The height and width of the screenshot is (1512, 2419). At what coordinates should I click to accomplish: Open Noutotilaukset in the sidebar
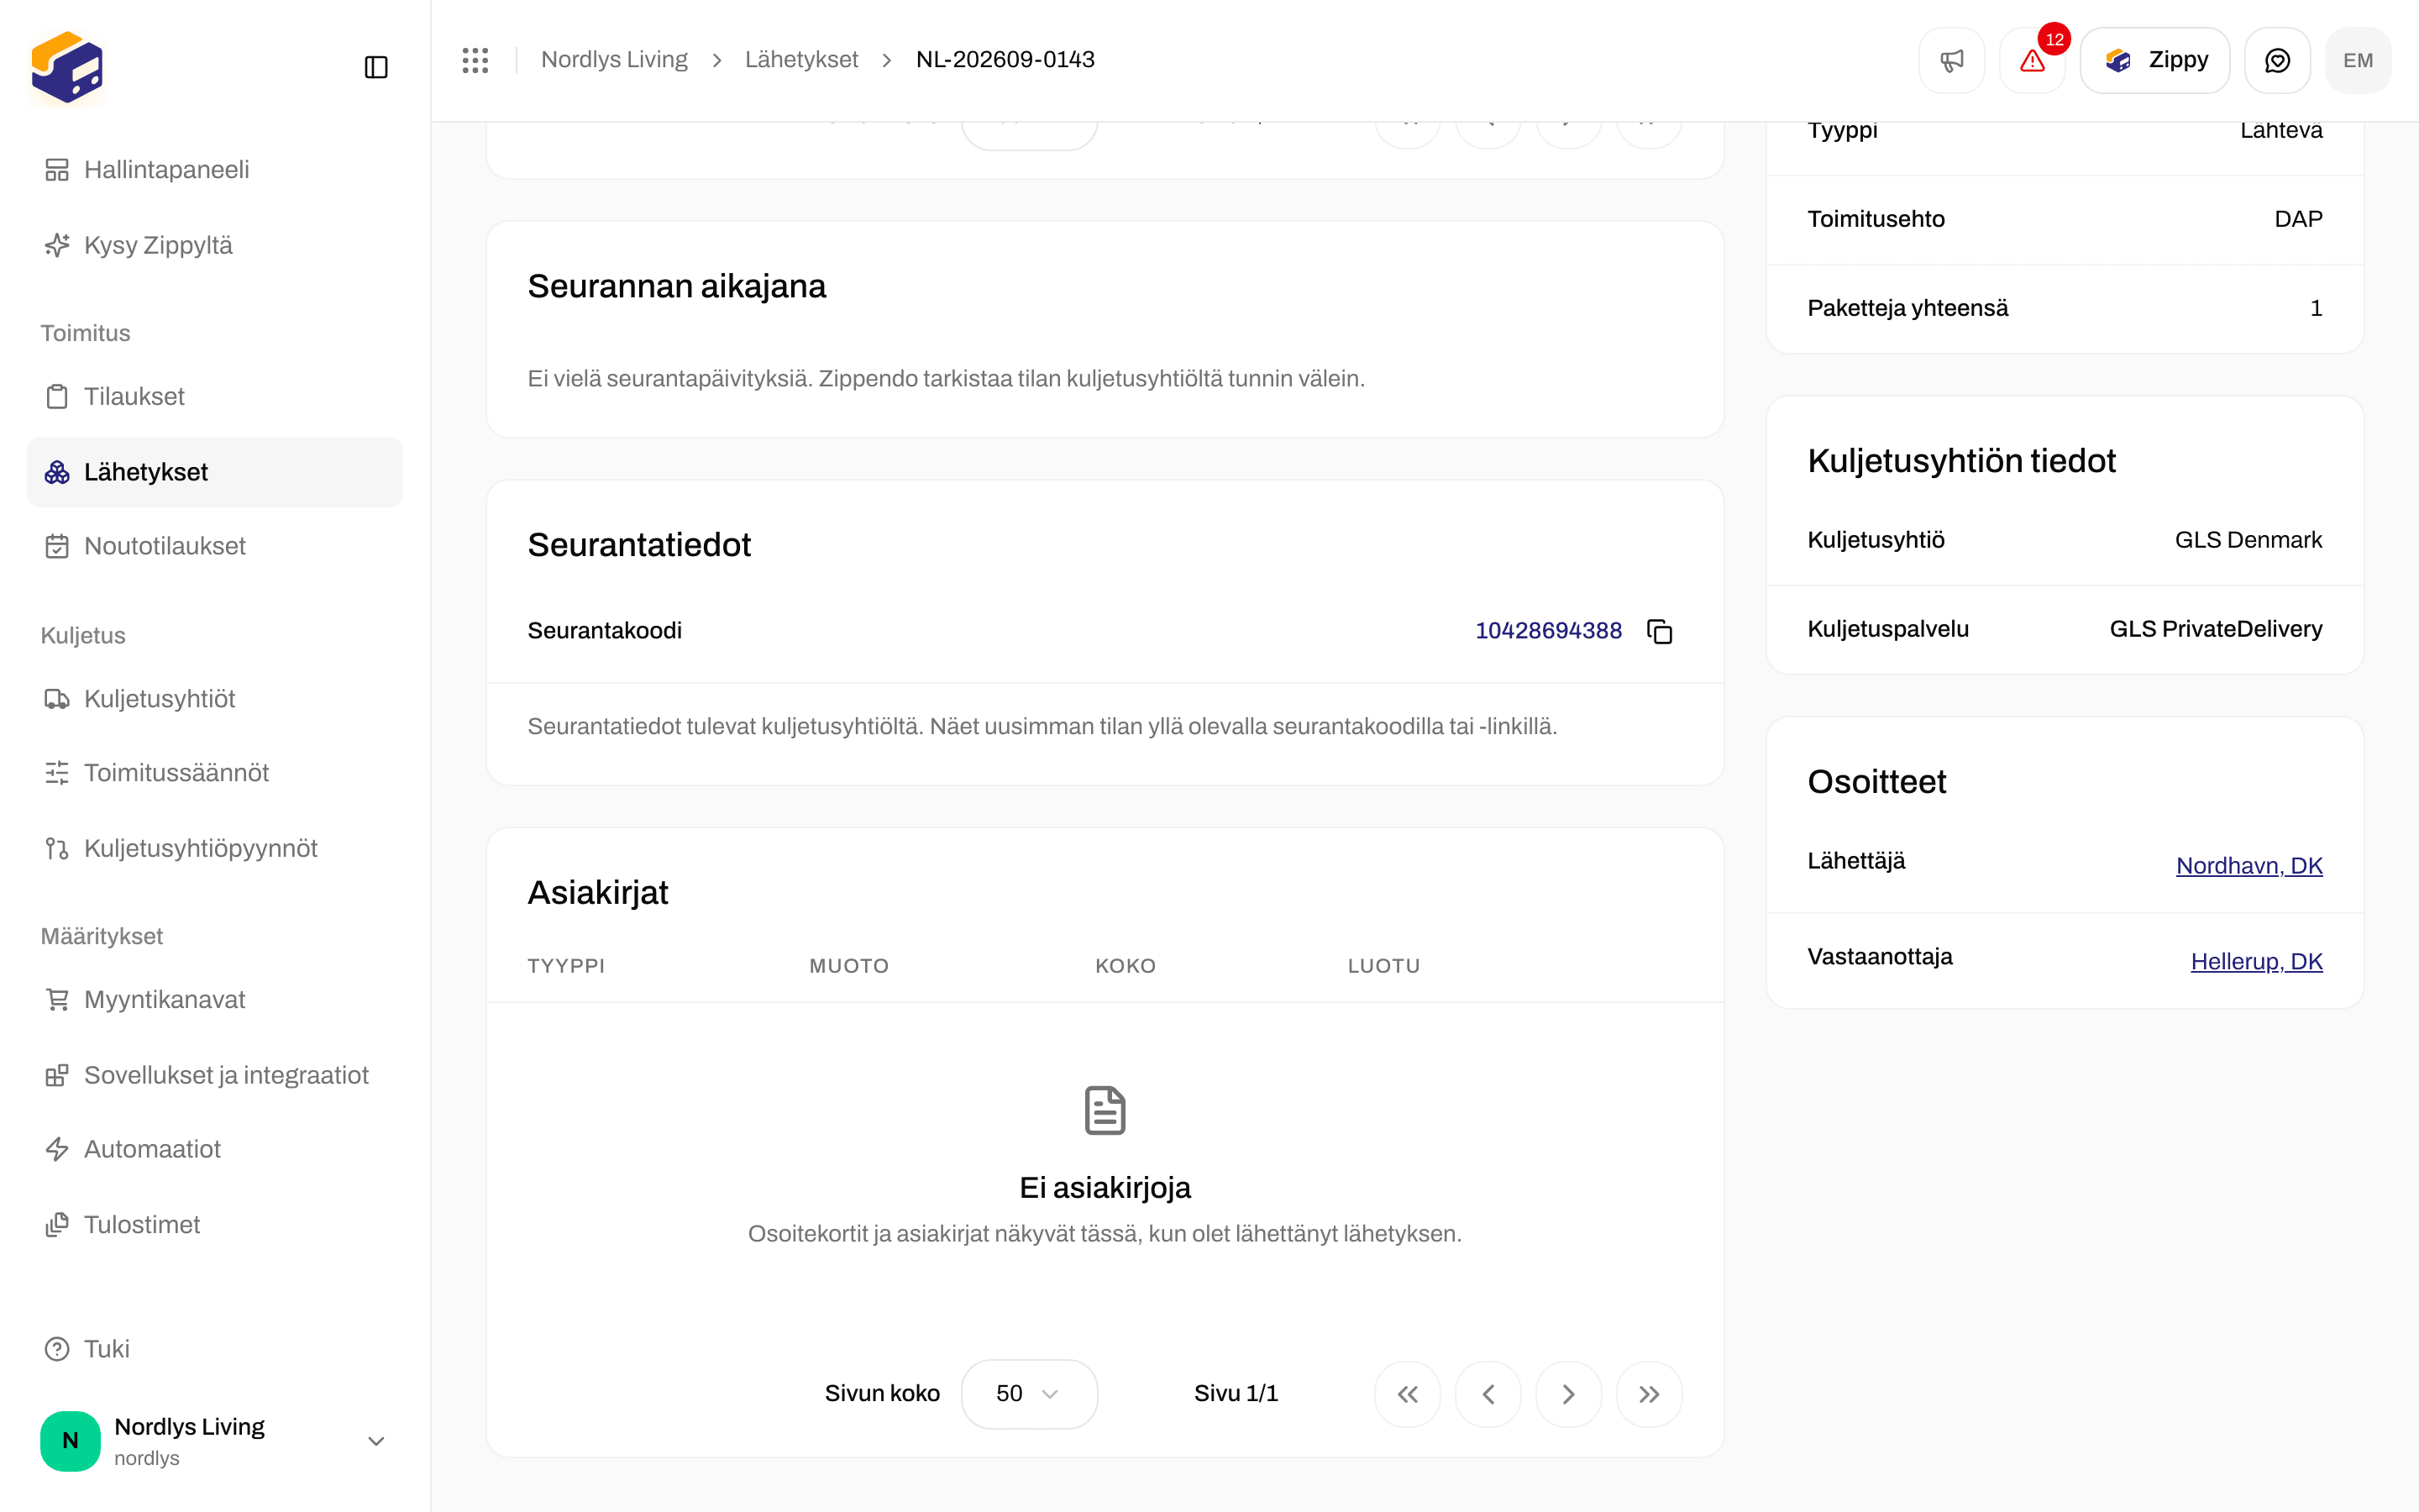tap(215, 546)
